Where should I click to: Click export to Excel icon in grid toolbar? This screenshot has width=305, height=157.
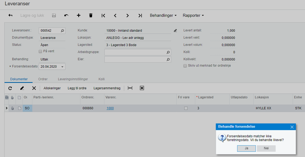point(142,88)
